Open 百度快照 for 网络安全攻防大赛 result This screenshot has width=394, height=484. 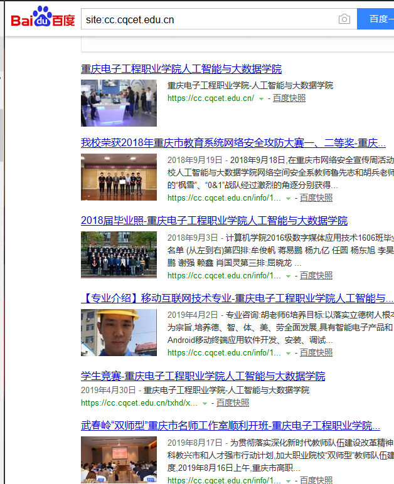316,198
